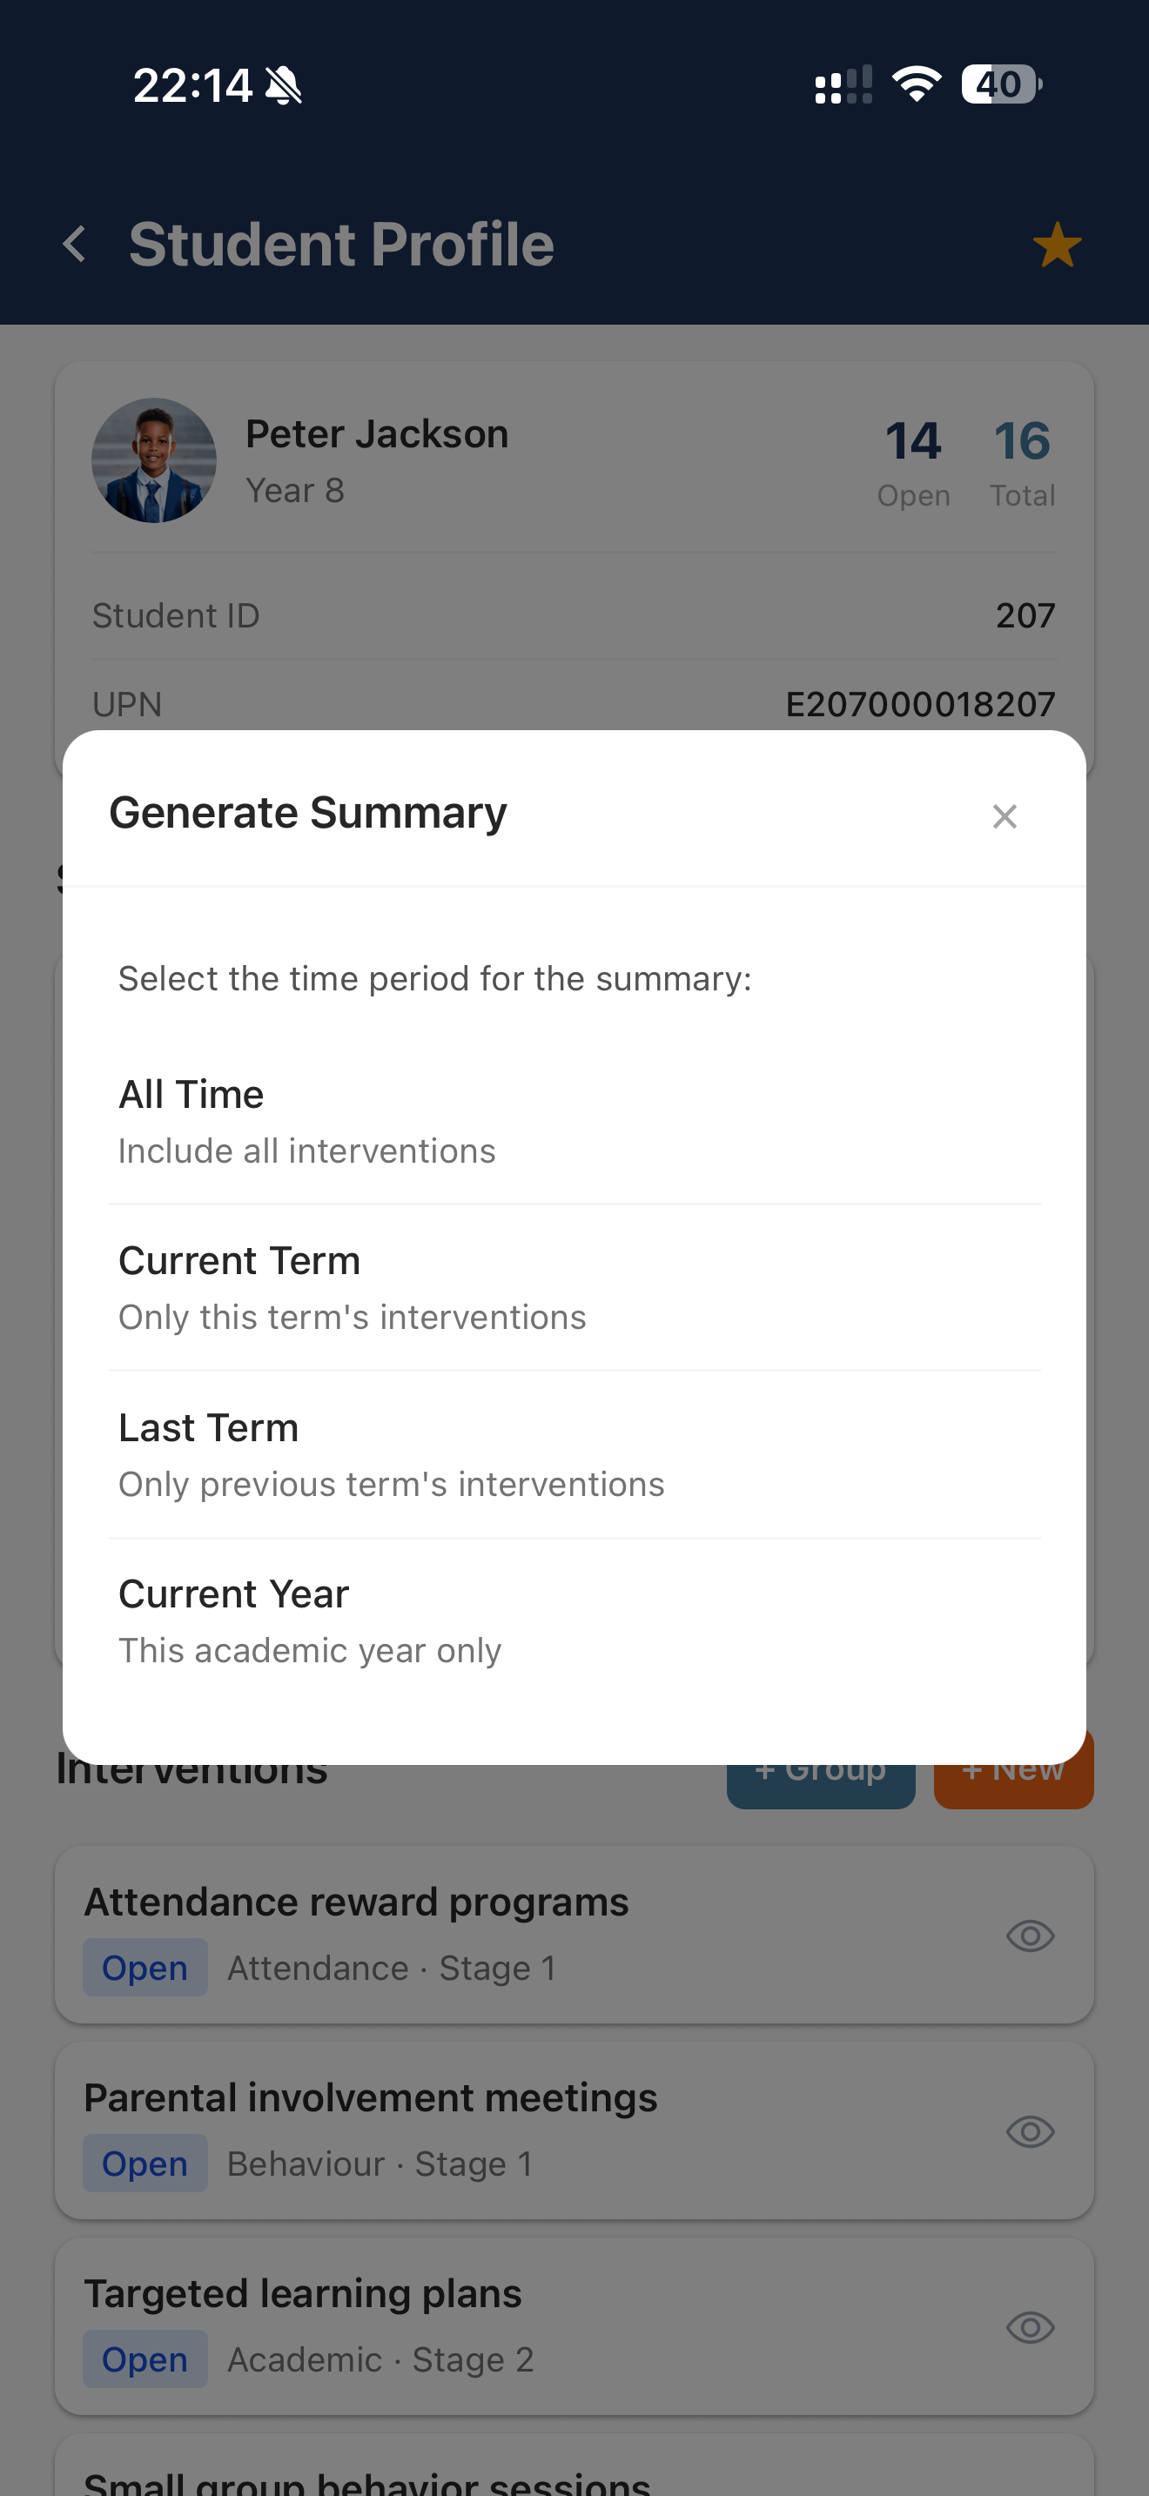The image size is (1149, 2496).
Task: Tap the 16 Total interventions count
Action: point(1021,461)
